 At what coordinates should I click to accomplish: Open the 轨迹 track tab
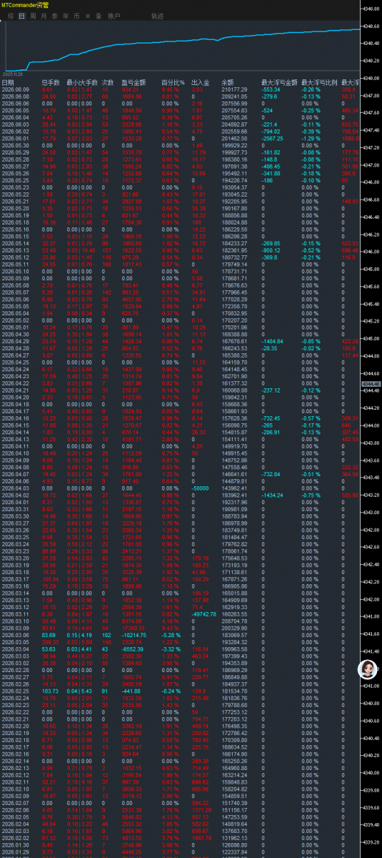click(x=157, y=15)
